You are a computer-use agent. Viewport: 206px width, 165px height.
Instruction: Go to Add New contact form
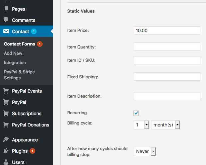[13, 53]
